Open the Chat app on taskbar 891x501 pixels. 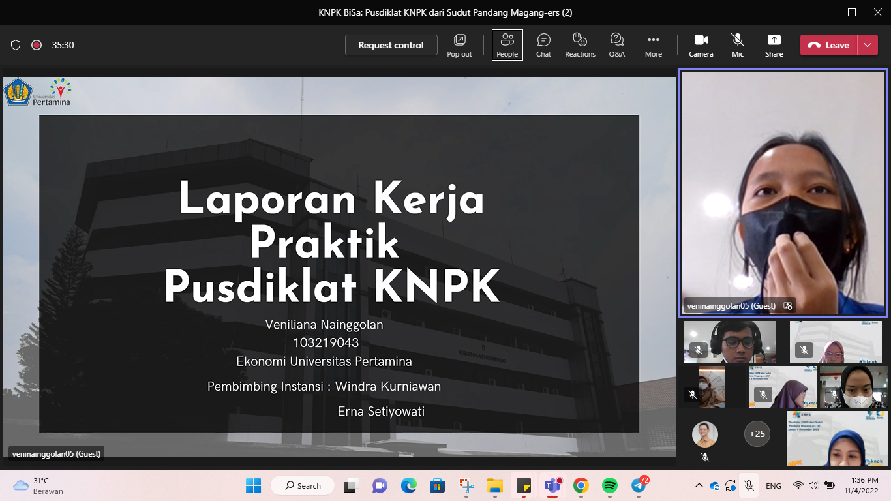tap(380, 485)
